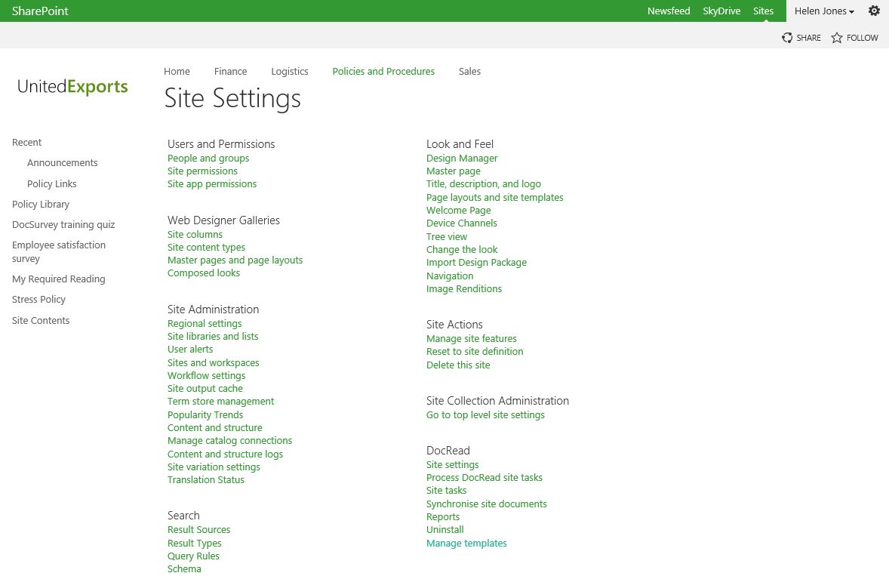This screenshot has height=576, width=889.
Task: Open SkyDrive in the top bar
Action: (721, 11)
